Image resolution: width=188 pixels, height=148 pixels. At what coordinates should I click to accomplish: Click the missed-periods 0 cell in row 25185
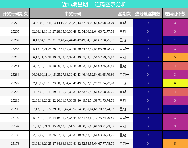(x=148, y=135)
